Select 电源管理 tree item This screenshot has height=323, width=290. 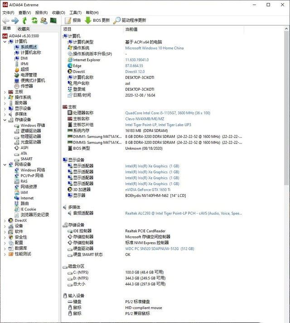29,75
